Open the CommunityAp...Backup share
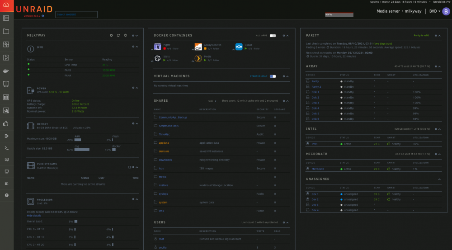 pyautogui.click(x=173, y=118)
